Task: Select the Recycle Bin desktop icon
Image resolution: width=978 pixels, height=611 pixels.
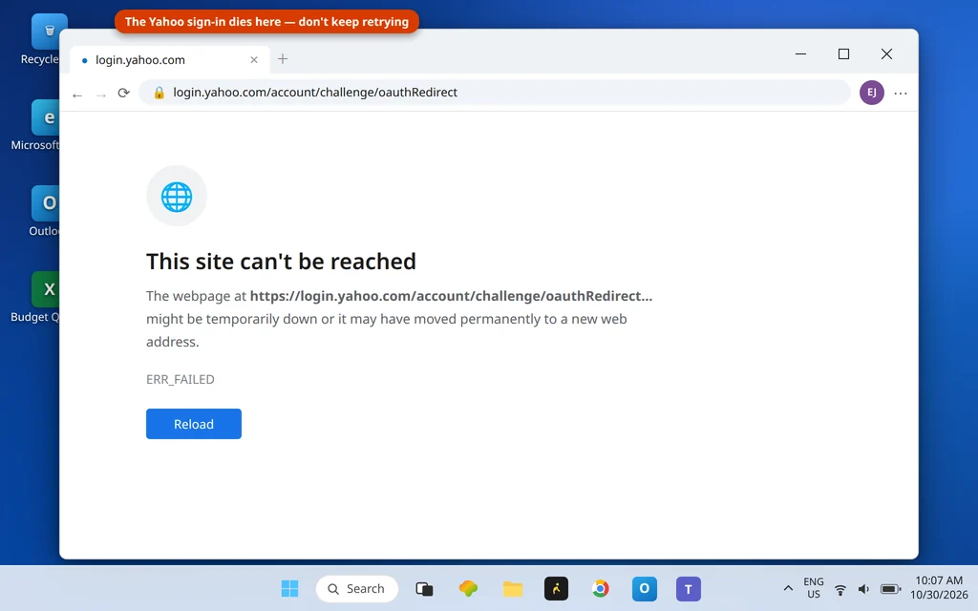Action: pyautogui.click(x=45, y=40)
